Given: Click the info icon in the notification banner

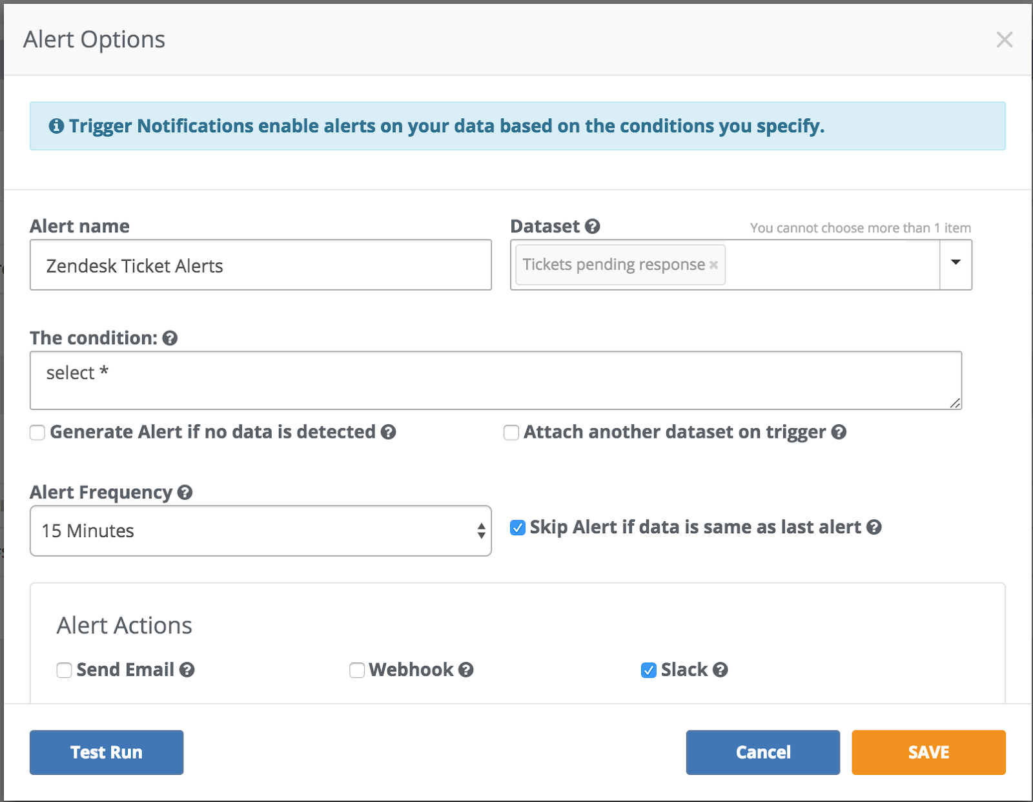Looking at the screenshot, I should tap(58, 126).
